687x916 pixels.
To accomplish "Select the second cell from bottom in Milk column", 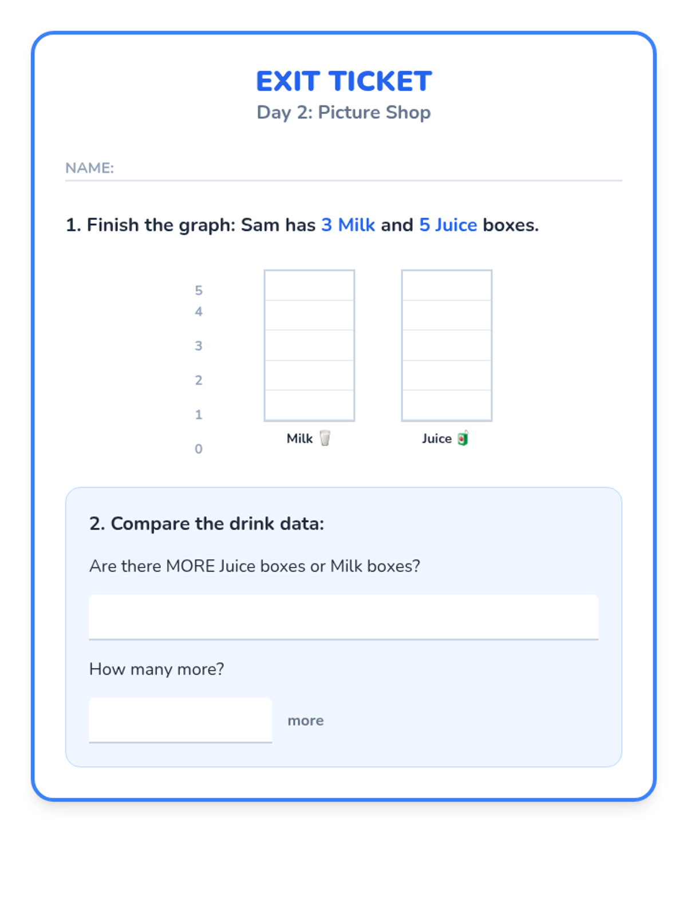I will (309, 375).
